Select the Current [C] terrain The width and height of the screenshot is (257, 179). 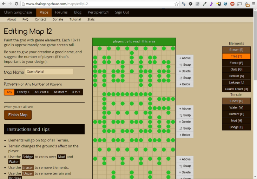point(236,114)
